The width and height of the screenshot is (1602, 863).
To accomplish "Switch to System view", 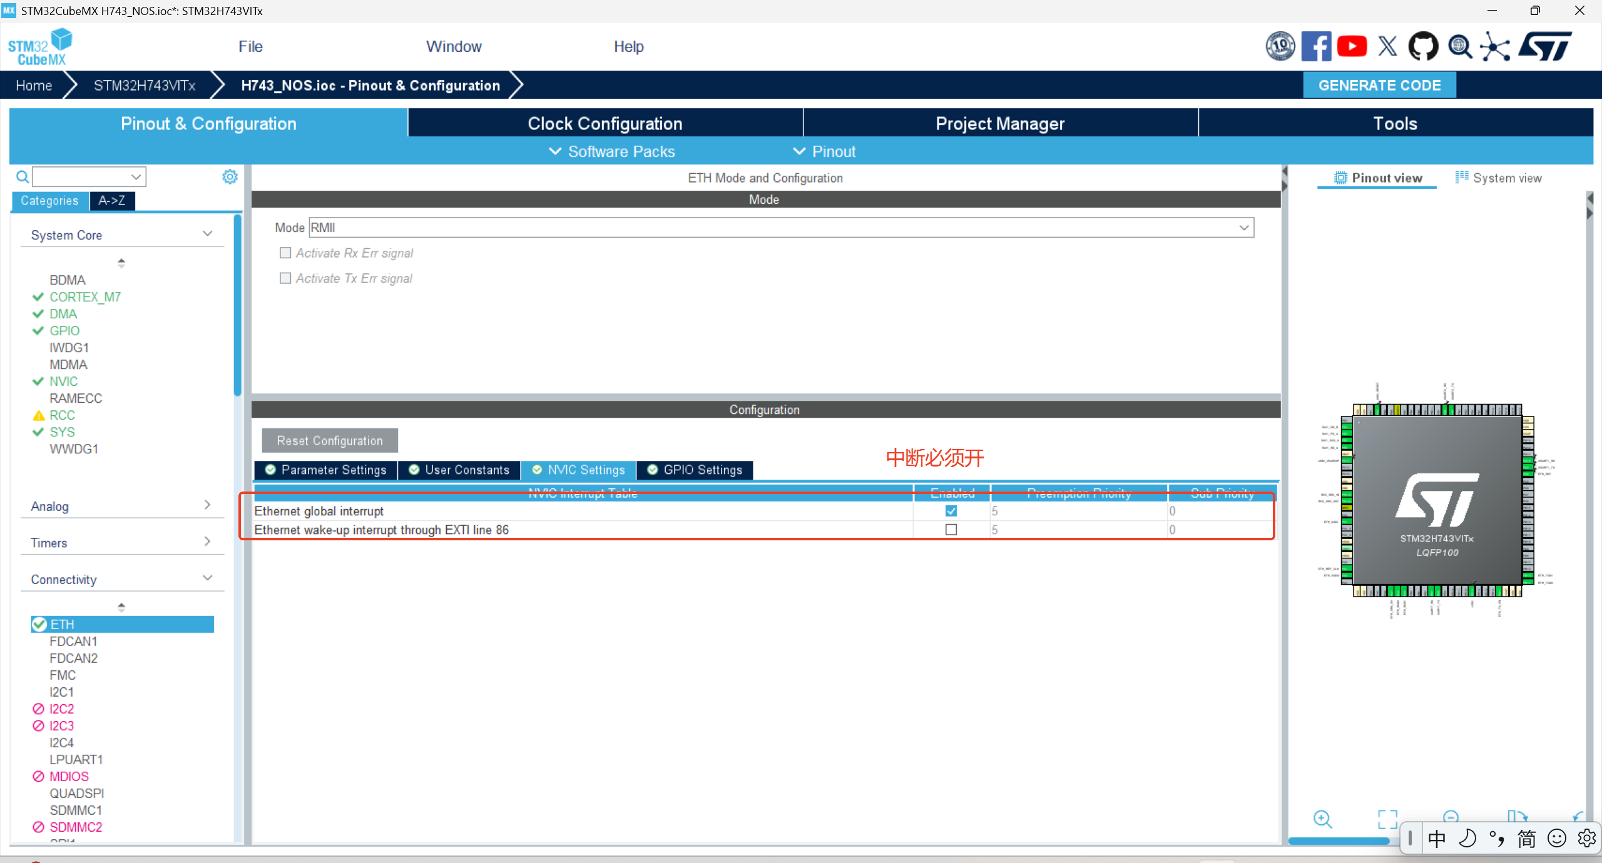I will [1498, 178].
